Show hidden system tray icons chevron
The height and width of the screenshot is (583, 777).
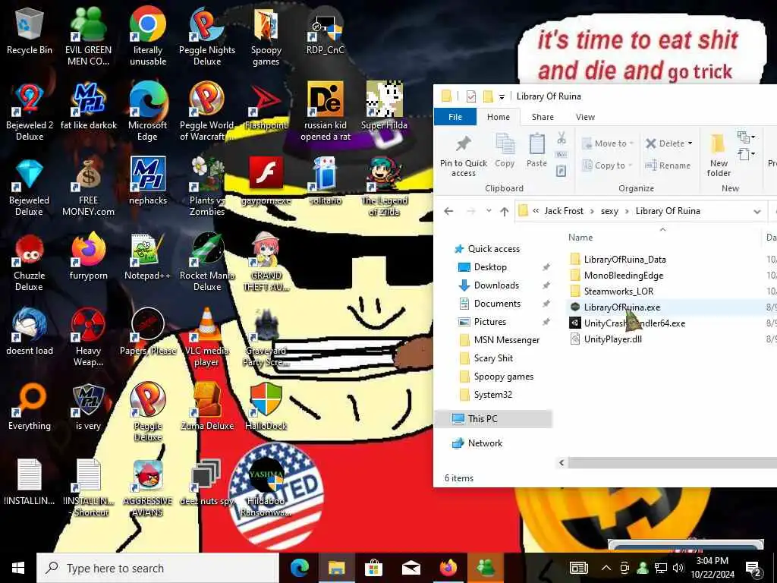click(606, 568)
